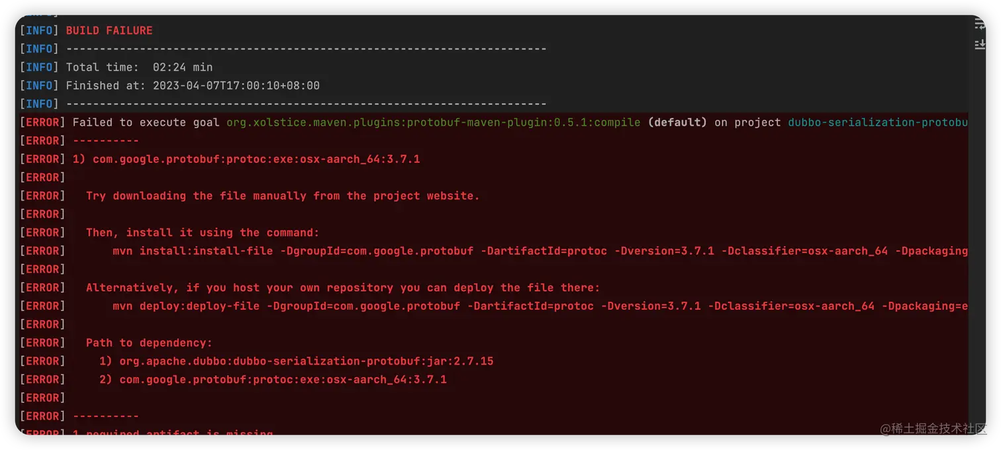Screen dimensions: 1001x450
Task: Click the Failed to execute goal text
Action: tap(146, 122)
